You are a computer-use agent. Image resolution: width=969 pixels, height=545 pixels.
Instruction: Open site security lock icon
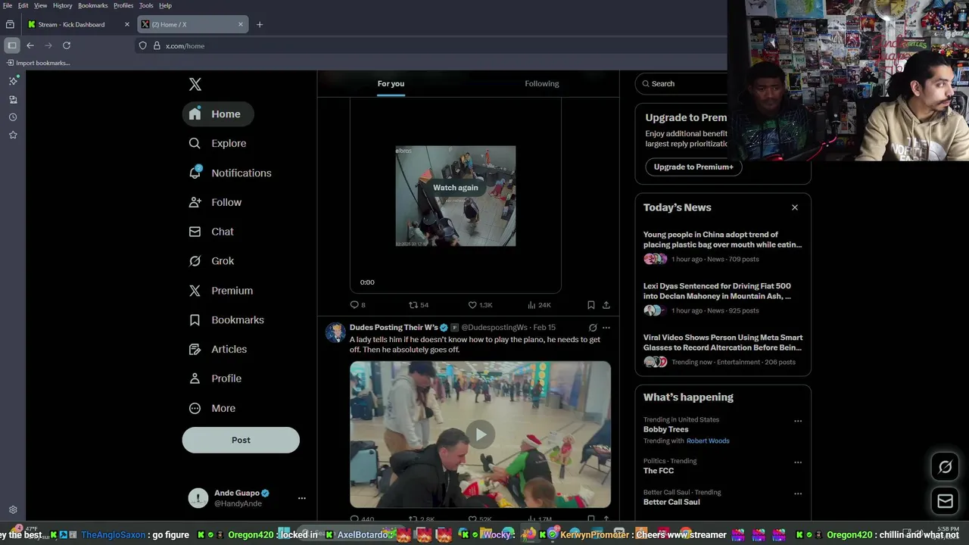[x=157, y=45]
